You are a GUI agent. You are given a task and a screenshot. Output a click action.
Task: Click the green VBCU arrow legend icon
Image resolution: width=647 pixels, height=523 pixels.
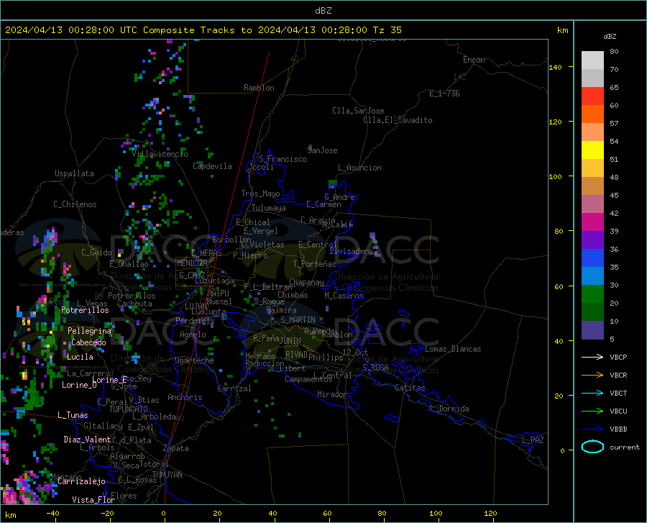(592, 411)
